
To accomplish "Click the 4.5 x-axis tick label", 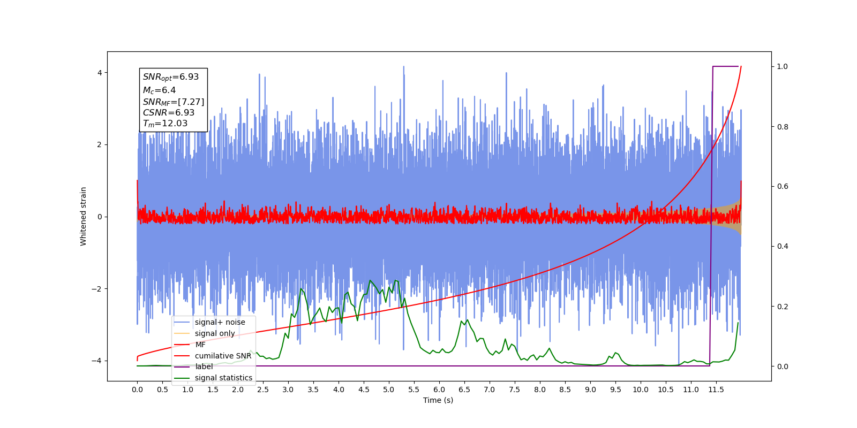I will click(364, 389).
